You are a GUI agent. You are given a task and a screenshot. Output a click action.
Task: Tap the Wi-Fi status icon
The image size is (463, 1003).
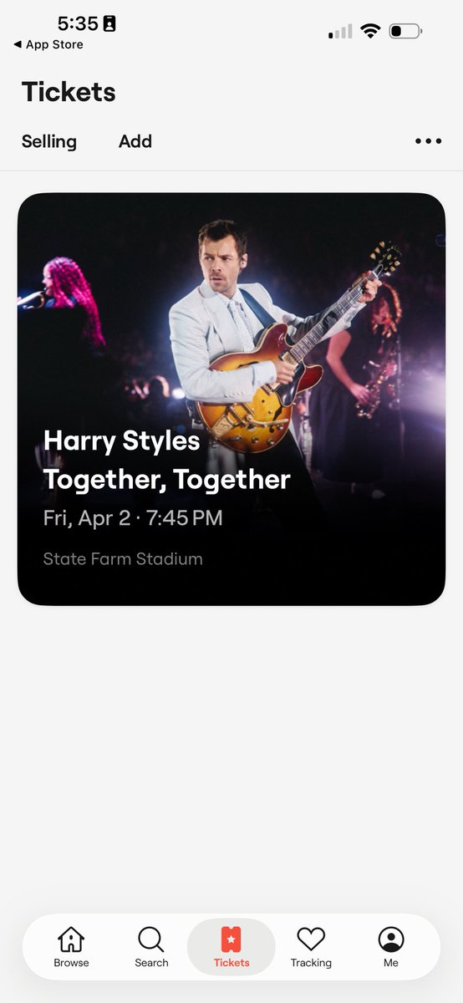(x=370, y=31)
